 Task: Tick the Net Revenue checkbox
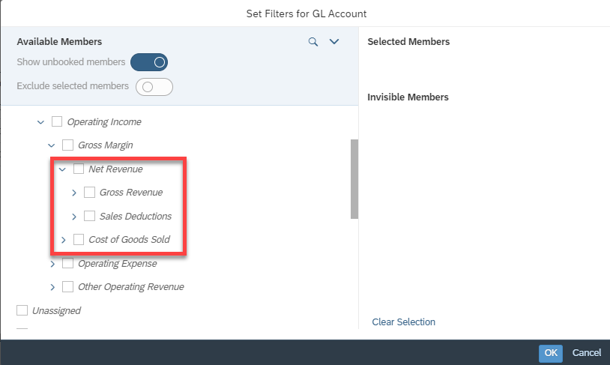79,169
